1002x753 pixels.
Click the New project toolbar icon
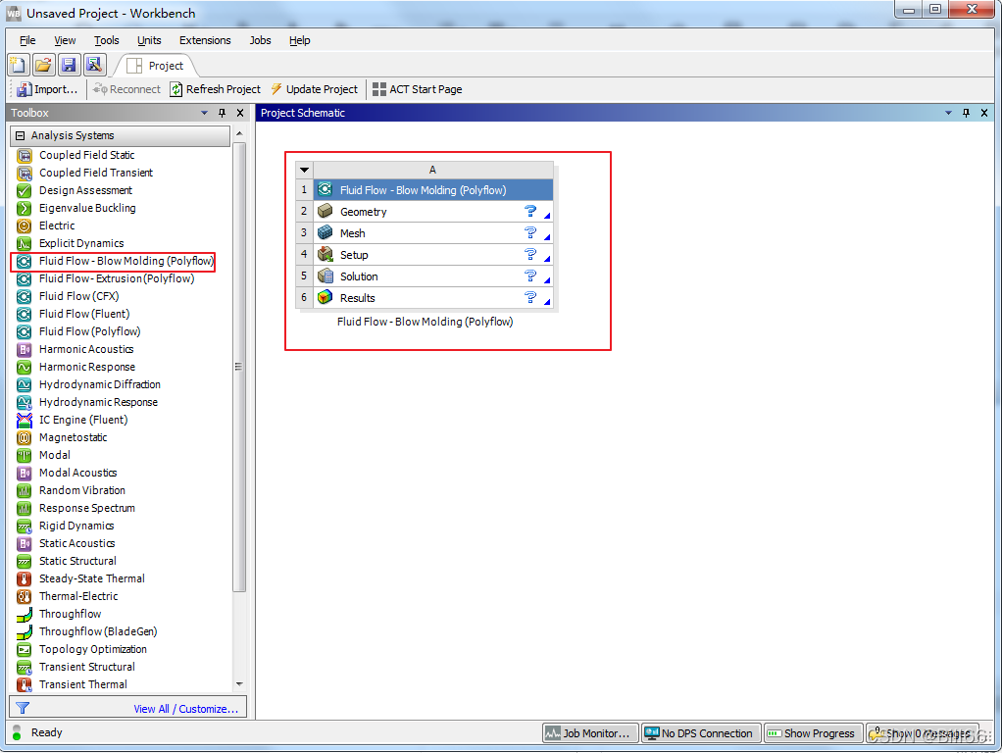(x=18, y=65)
